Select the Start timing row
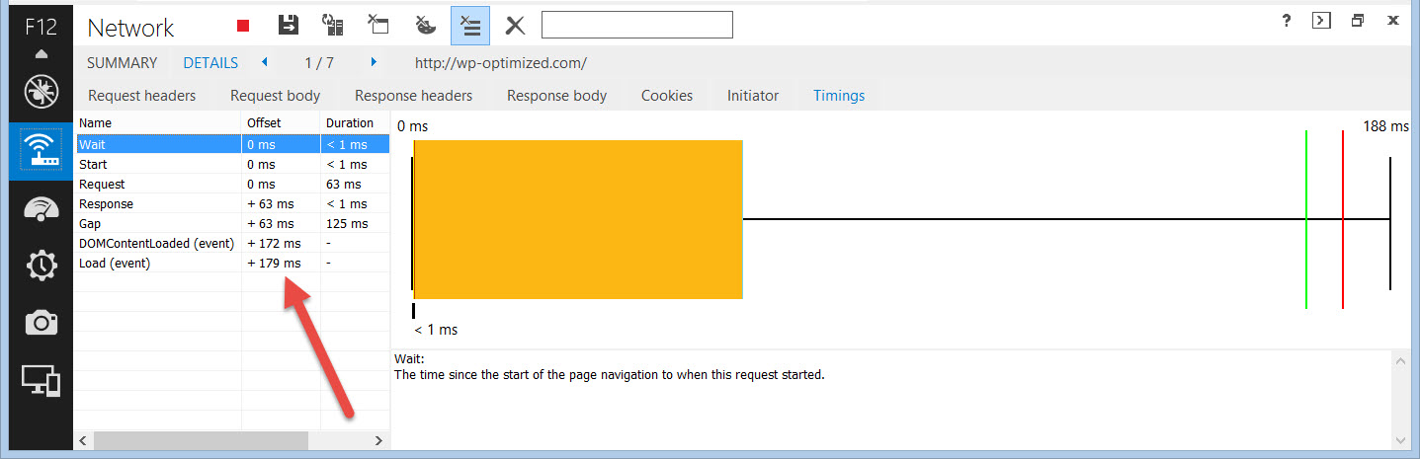The height and width of the screenshot is (459, 1420). [232, 164]
